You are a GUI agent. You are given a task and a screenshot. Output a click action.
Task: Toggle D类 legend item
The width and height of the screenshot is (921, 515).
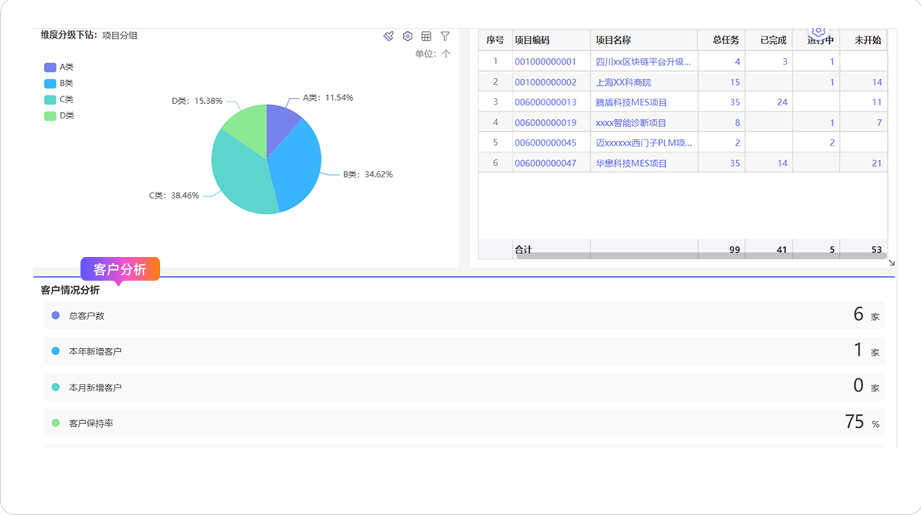click(x=59, y=115)
